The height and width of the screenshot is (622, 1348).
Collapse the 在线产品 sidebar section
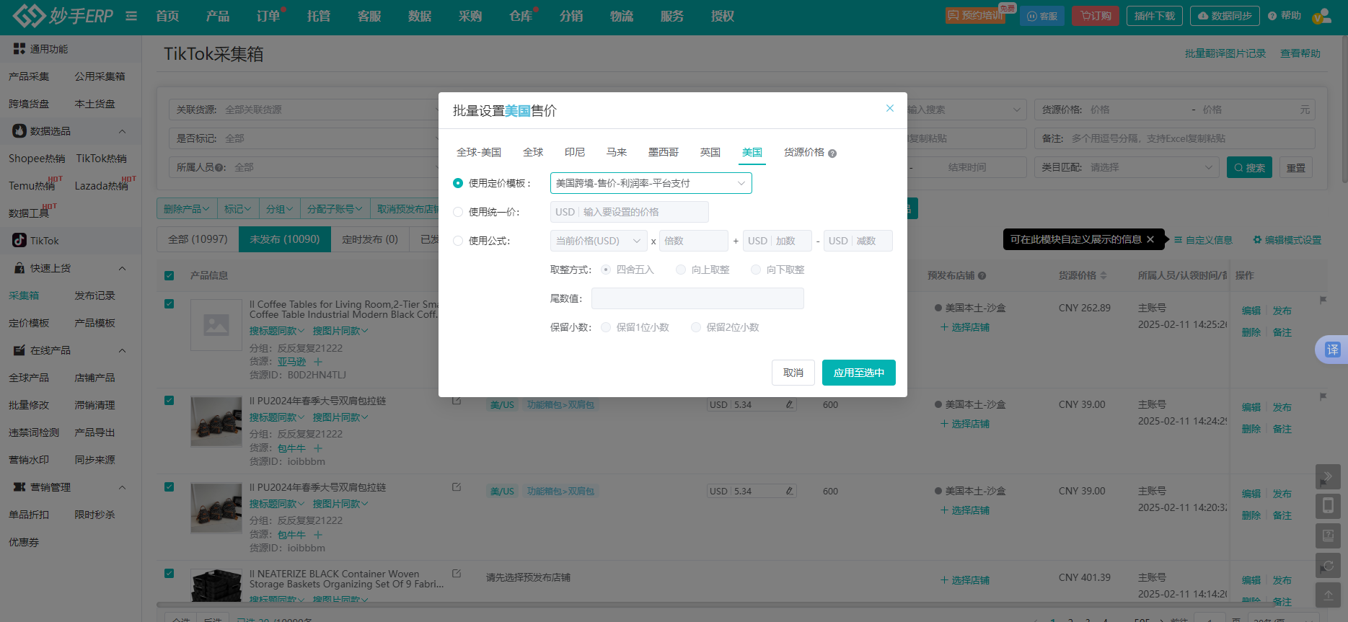[122, 350]
